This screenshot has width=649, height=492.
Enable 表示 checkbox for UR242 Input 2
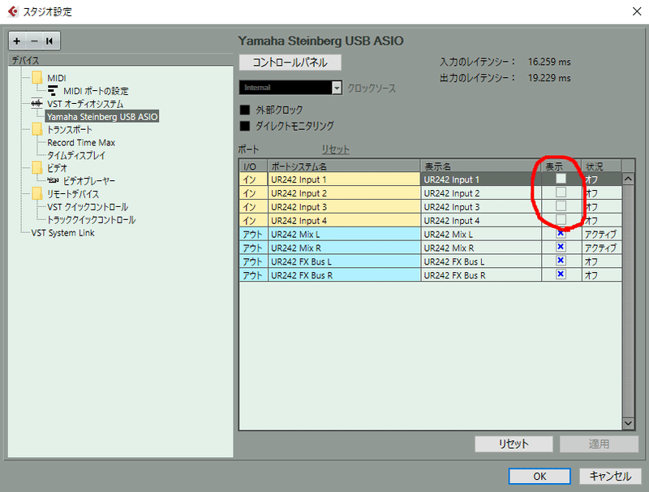click(x=561, y=192)
